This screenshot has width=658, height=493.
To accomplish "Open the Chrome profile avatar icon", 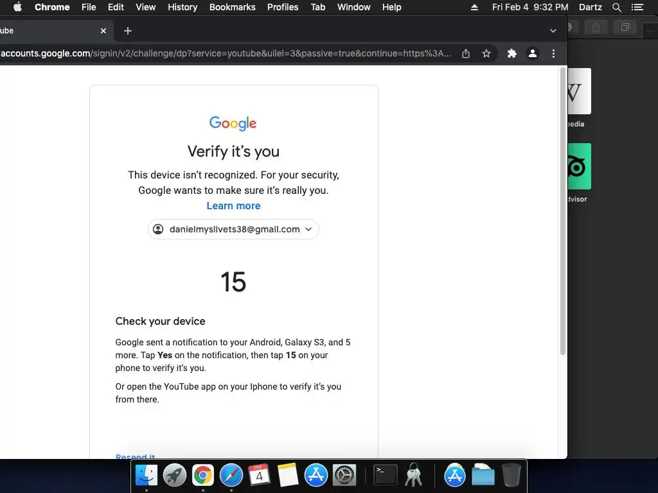I will pyautogui.click(x=533, y=53).
